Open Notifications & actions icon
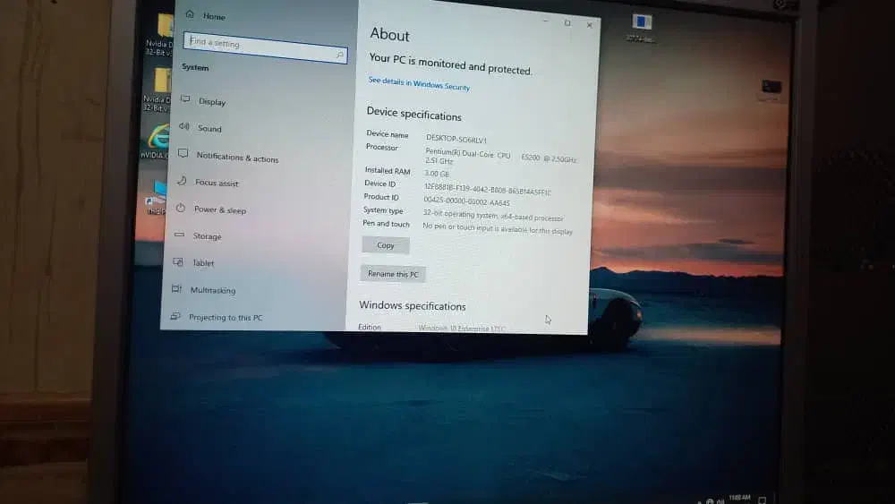895x504 pixels. click(x=183, y=153)
